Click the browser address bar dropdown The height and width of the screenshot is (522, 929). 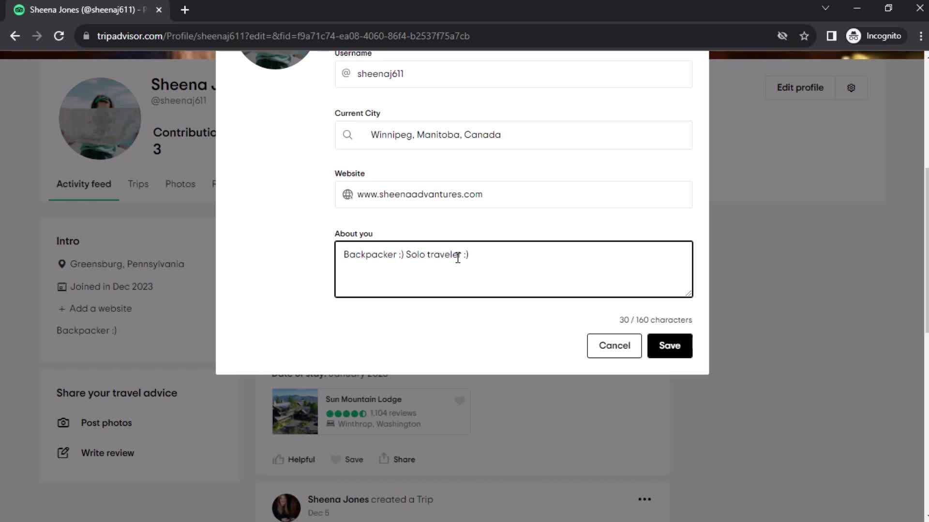pyautogui.click(x=825, y=10)
